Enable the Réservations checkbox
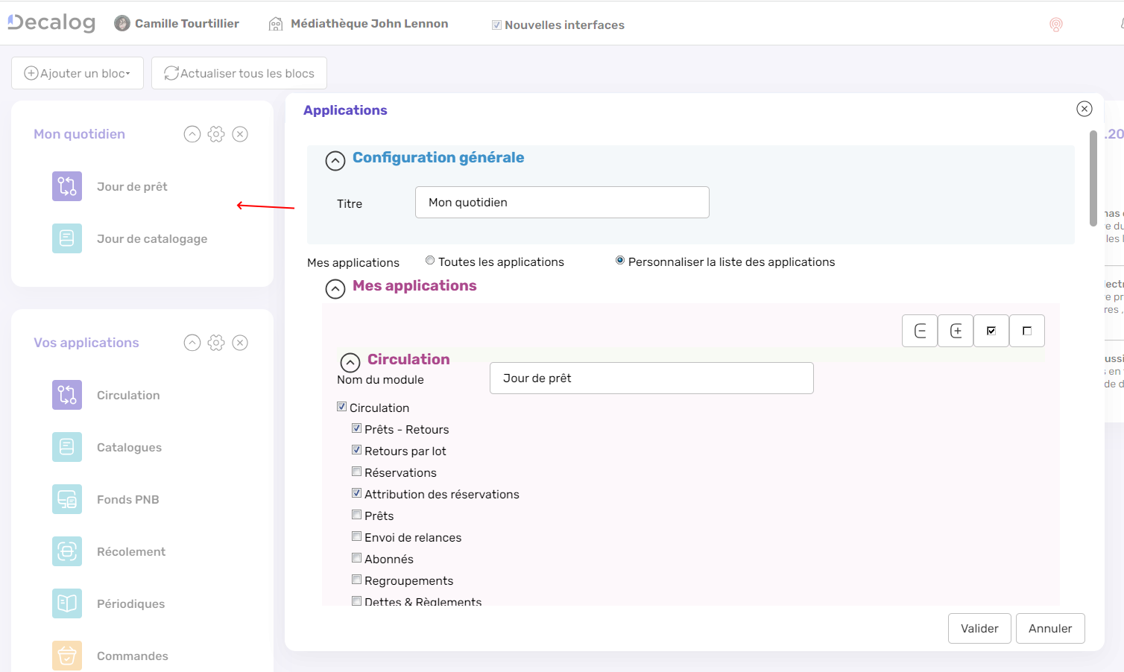This screenshot has height=672, width=1124. (x=356, y=471)
